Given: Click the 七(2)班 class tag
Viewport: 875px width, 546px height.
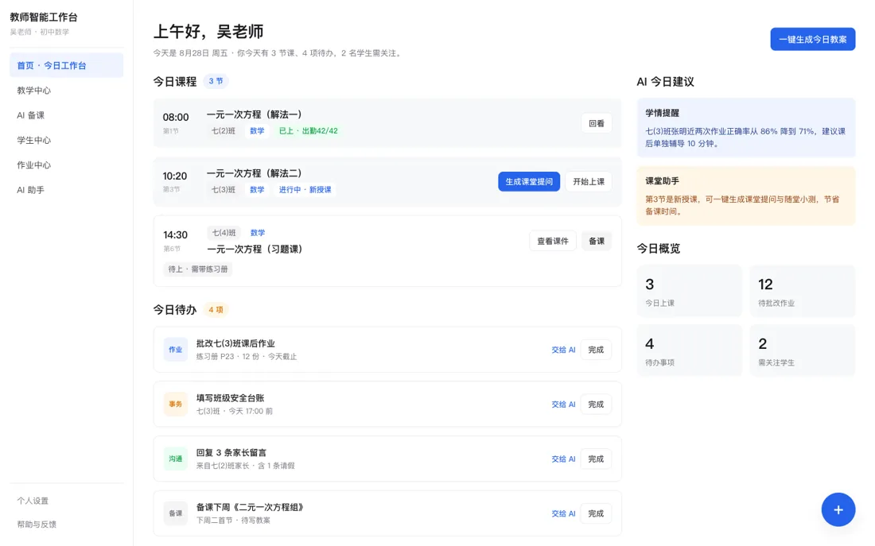Looking at the screenshot, I should [x=224, y=131].
